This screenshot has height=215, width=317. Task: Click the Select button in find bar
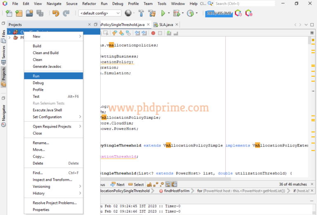(x=136, y=184)
